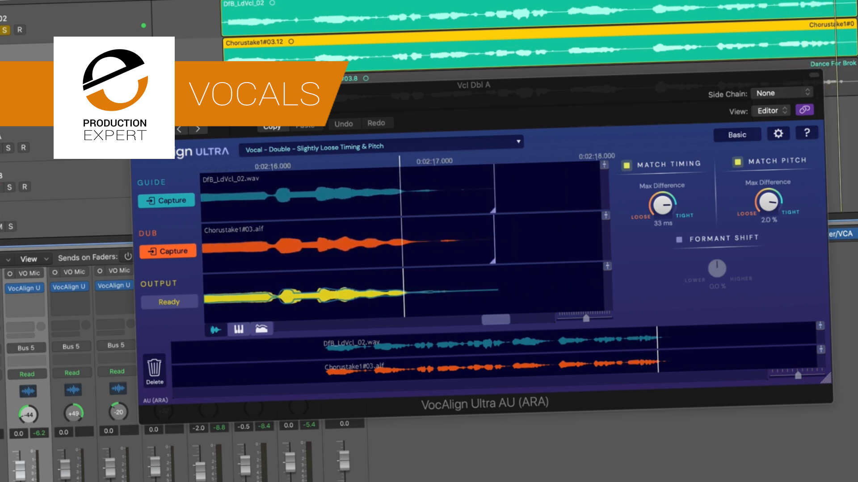
Task: Click the purple link icon
Action: 804,110
